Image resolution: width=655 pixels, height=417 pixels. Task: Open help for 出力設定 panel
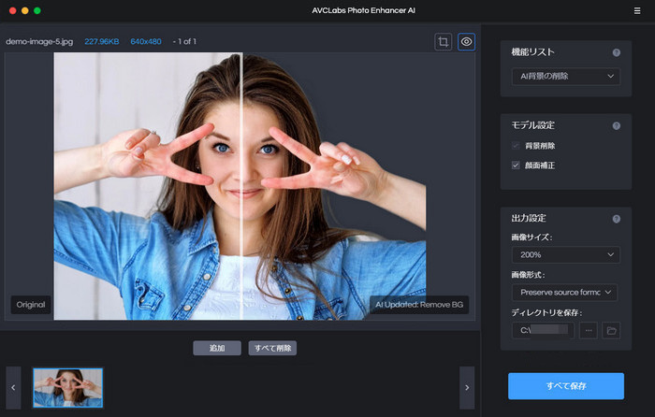[x=616, y=219]
